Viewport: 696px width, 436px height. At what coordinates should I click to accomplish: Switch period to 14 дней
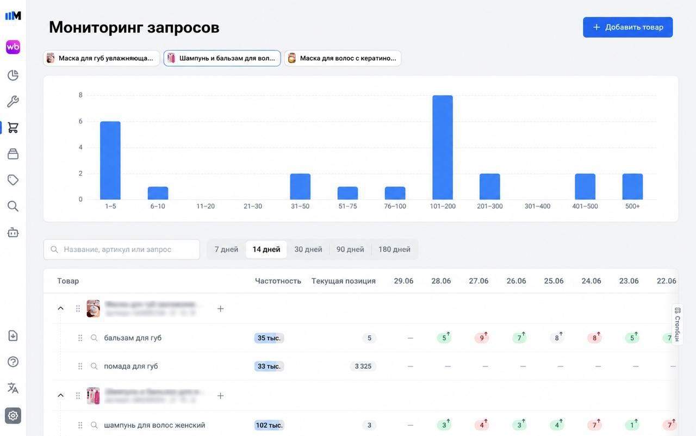pos(266,250)
